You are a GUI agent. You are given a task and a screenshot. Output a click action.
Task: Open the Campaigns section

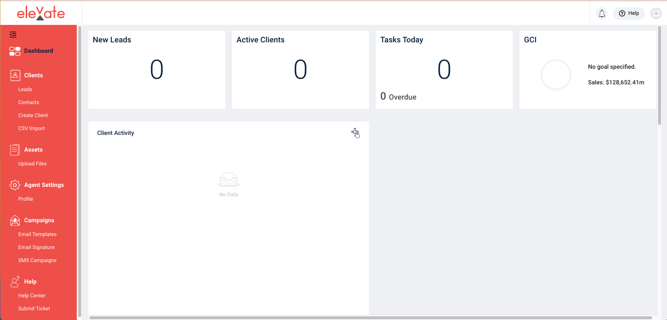coord(39,220)
